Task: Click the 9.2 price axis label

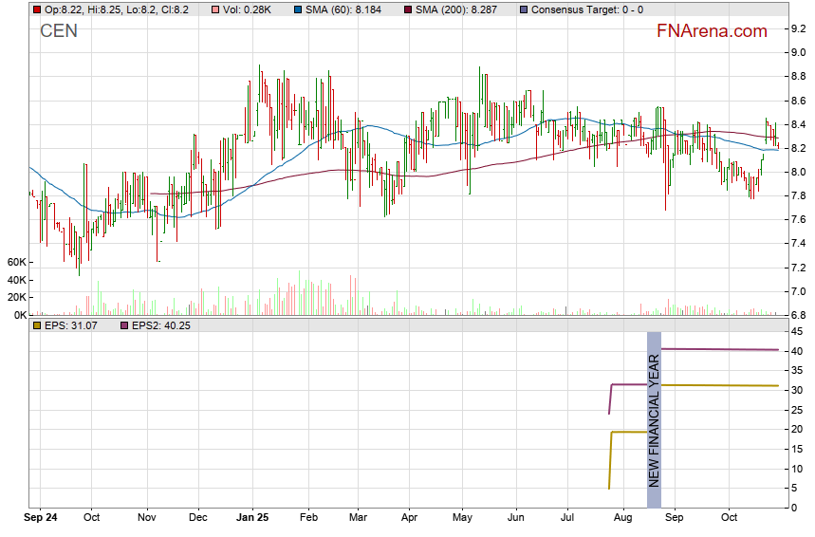Action: click(799, 28)
